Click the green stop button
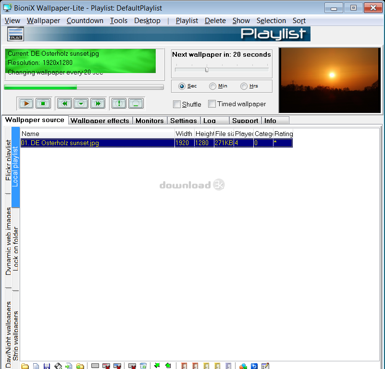This screenshot has width=385, height=369. (43, 103)
